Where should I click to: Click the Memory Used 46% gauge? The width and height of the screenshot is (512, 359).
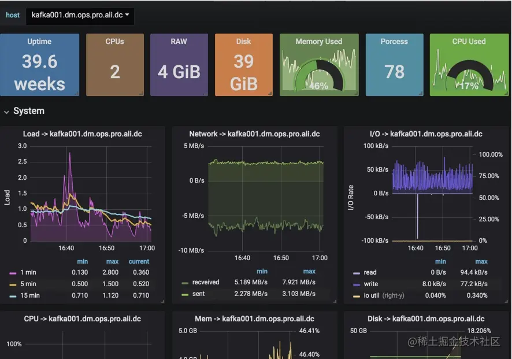pos(319,76)
